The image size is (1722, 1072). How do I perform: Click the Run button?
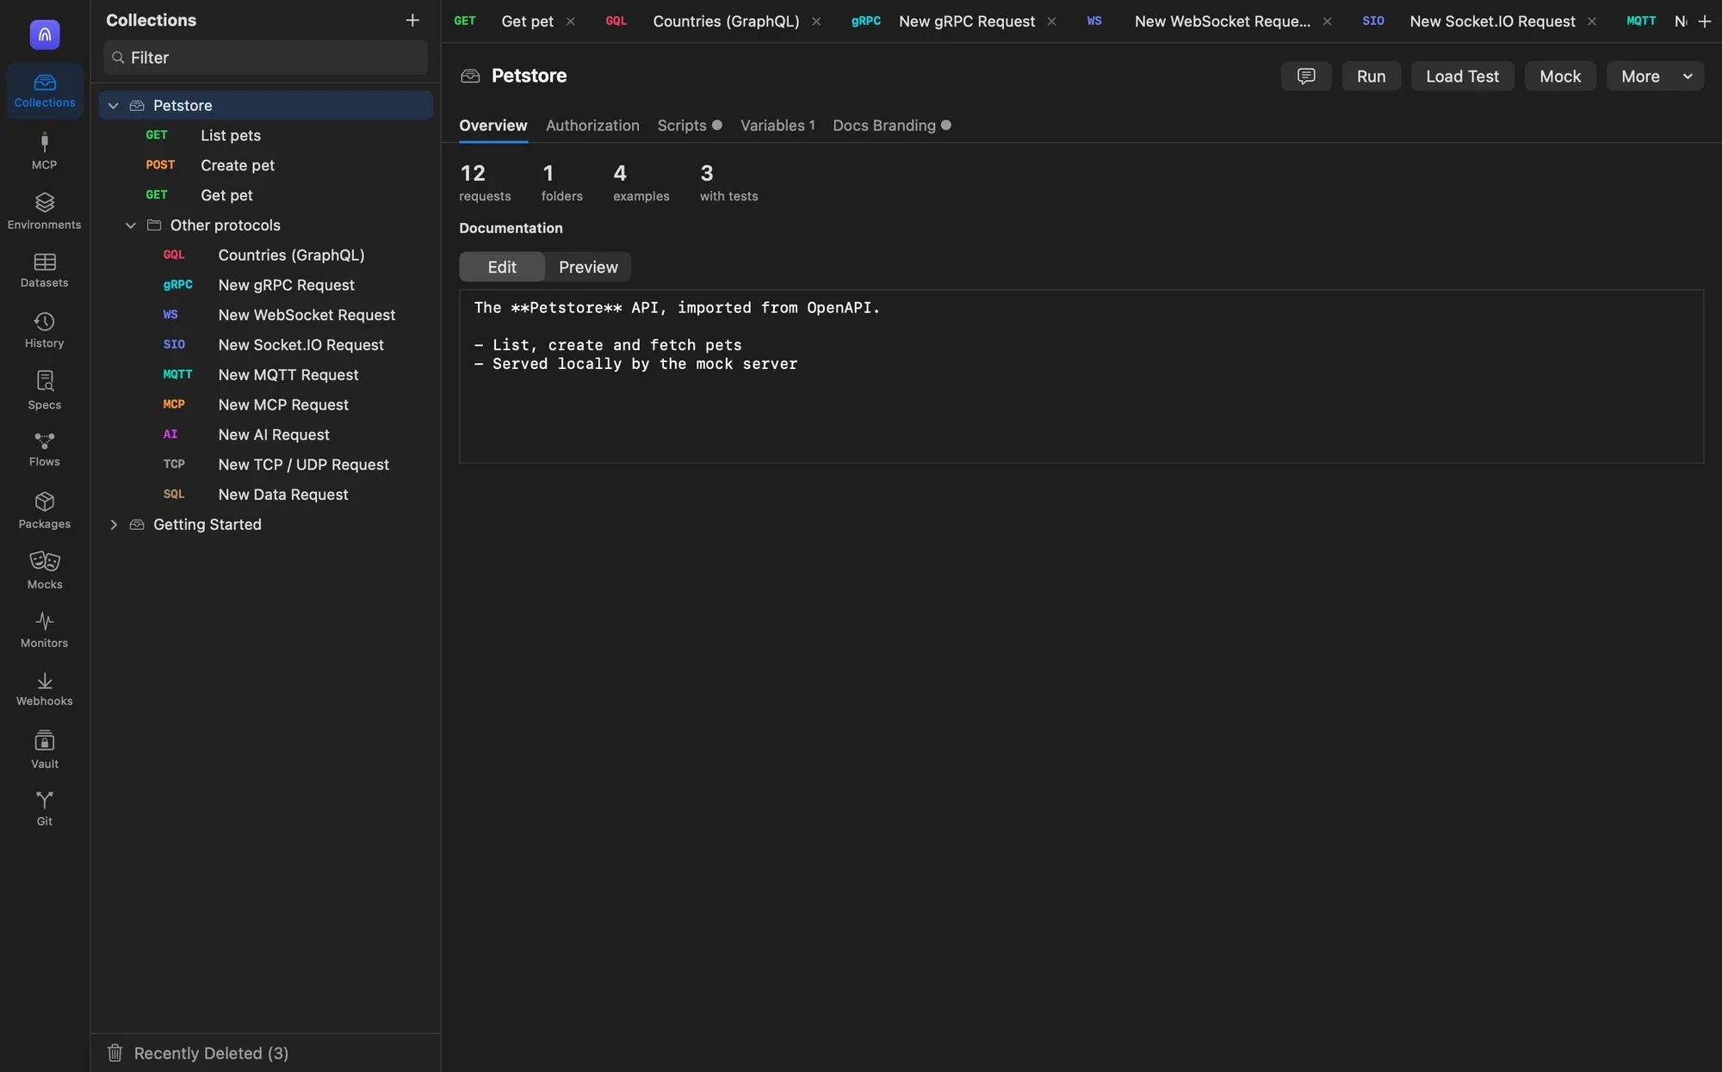click(1371, 76)
